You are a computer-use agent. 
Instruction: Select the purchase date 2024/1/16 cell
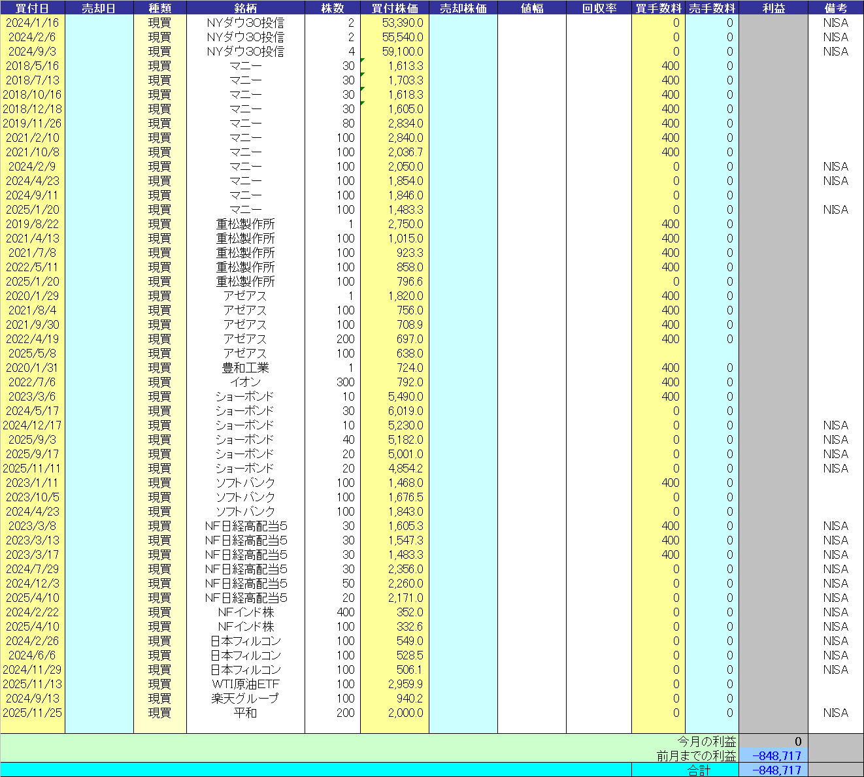tap(32, 23)
